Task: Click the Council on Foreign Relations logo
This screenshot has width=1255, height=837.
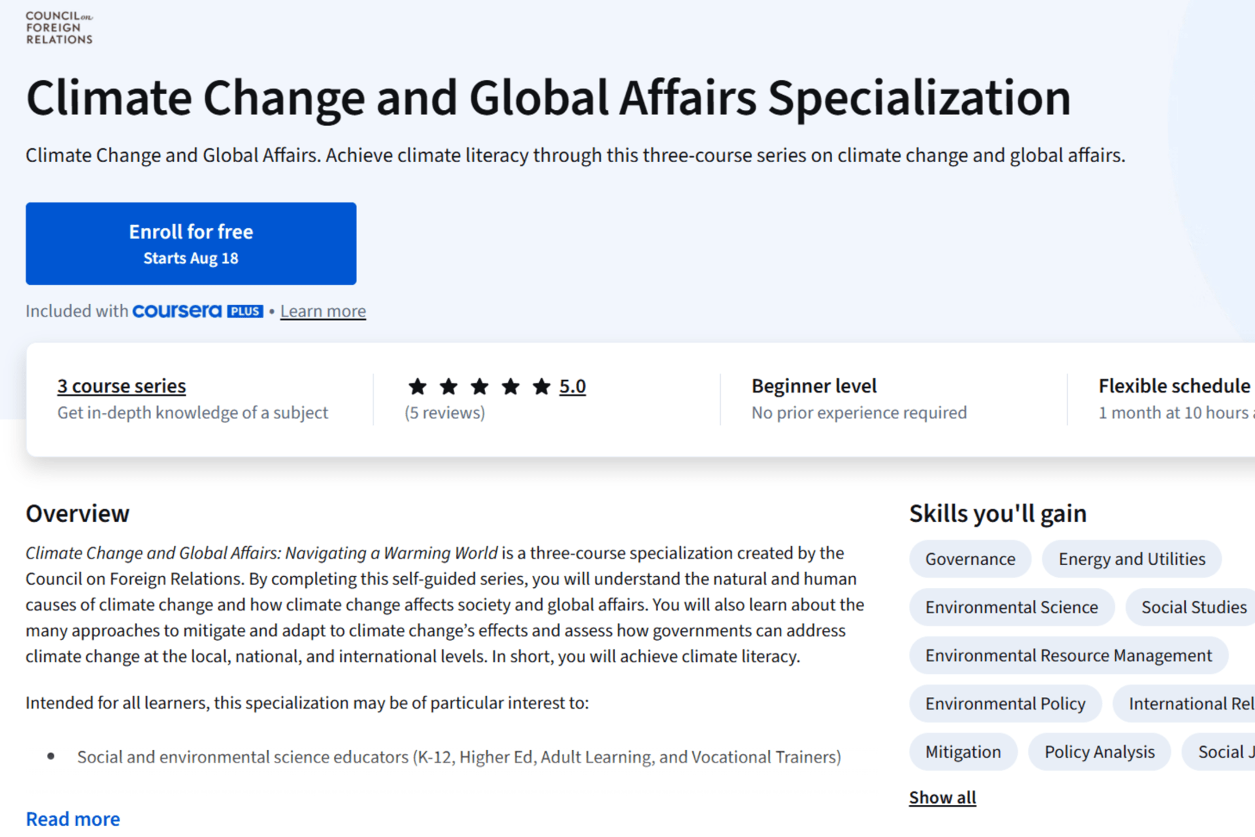Action: [59, 27]
